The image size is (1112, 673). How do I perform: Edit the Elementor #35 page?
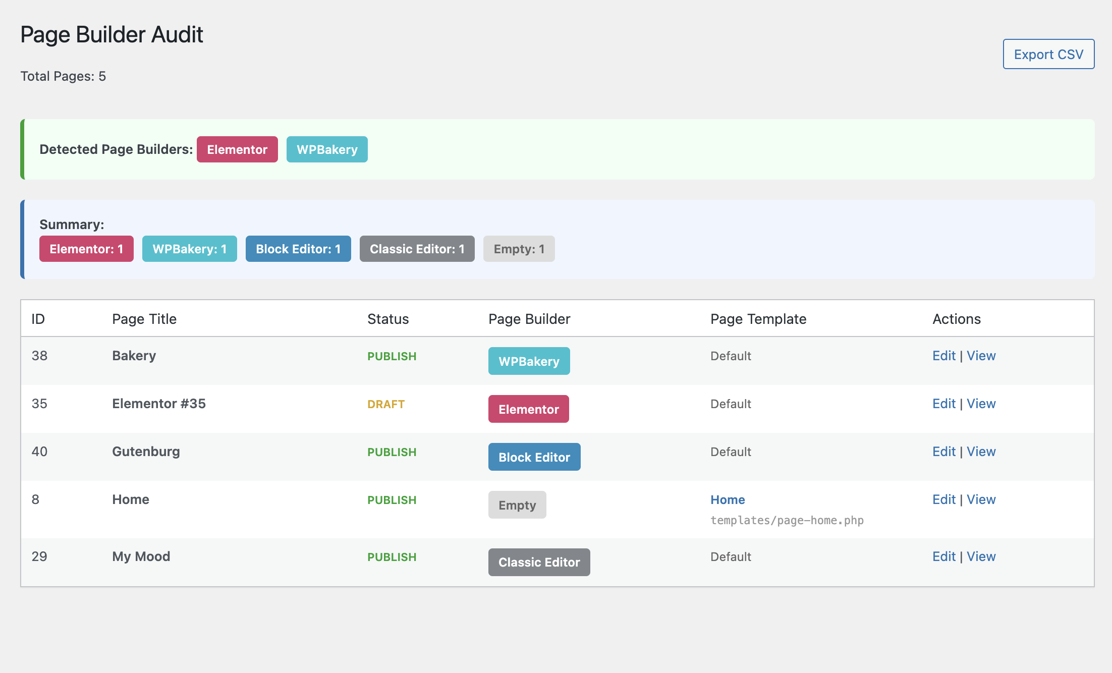[943, 404]
